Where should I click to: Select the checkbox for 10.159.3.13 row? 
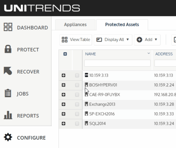pyautogui.click(x=77, y=75)
